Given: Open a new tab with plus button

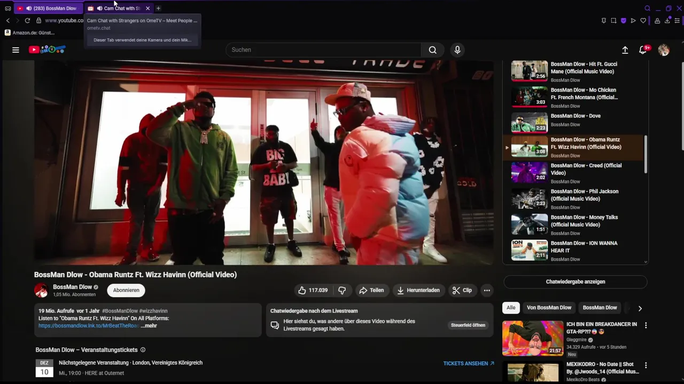Looking at the screenshot, I should (x=158, y=8).
